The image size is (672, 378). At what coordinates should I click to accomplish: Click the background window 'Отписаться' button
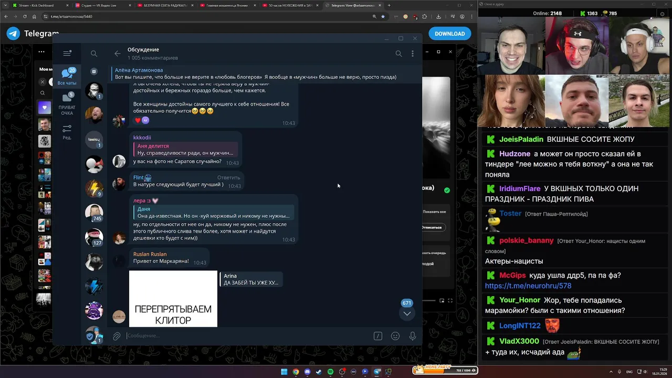click(x=434, y=227)
